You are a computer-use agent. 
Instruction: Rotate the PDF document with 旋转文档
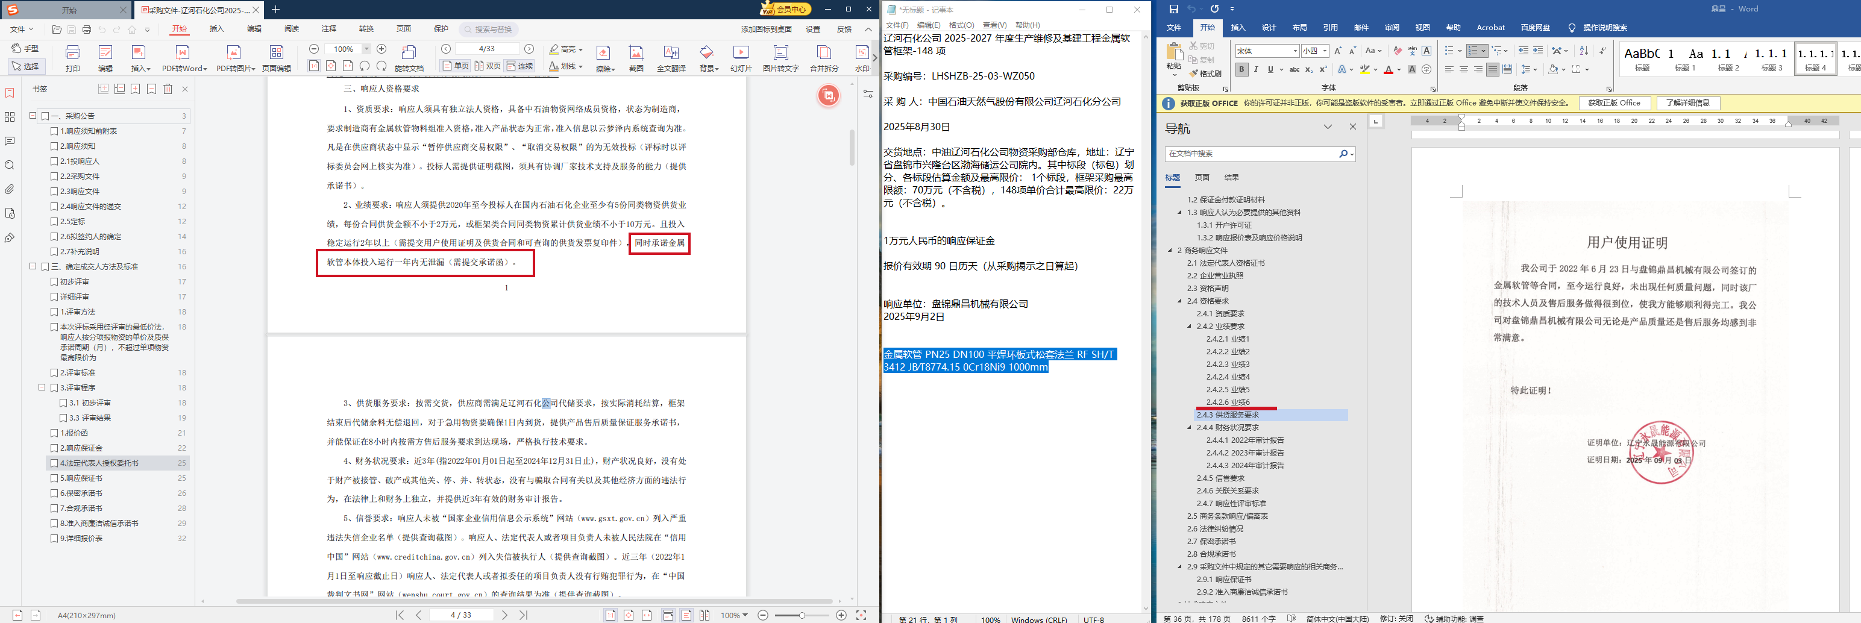click(409, 58)
